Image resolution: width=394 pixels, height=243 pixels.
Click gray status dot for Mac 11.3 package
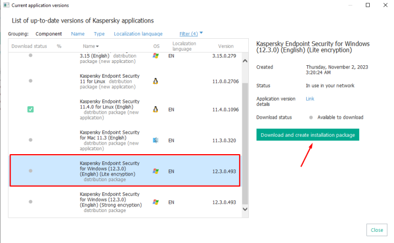pos(30,139)
